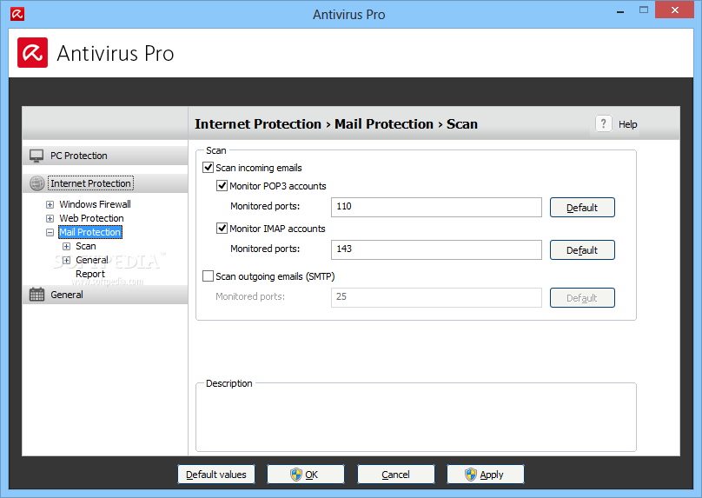The width and height of the screenshot is (702, 498).
Task: Select Scan under Mail Protection
Action: click(x=85, y=246)
